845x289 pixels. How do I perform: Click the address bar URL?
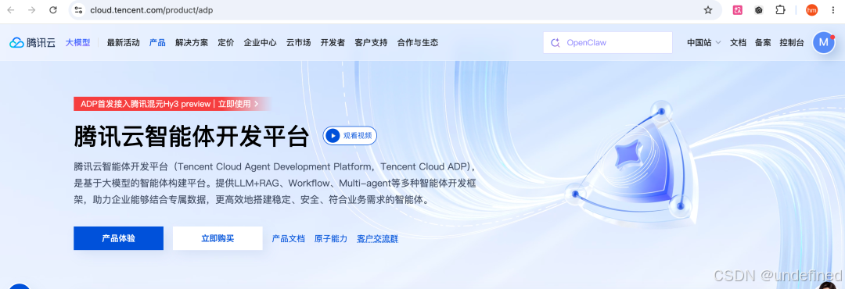click(x=152, y=9)
